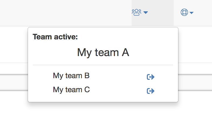Switch to My team B via arrow icon

tap(151, 77)
